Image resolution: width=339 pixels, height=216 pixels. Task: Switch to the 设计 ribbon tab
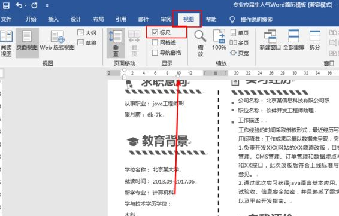pyautogui.click(x=76, y=19)
